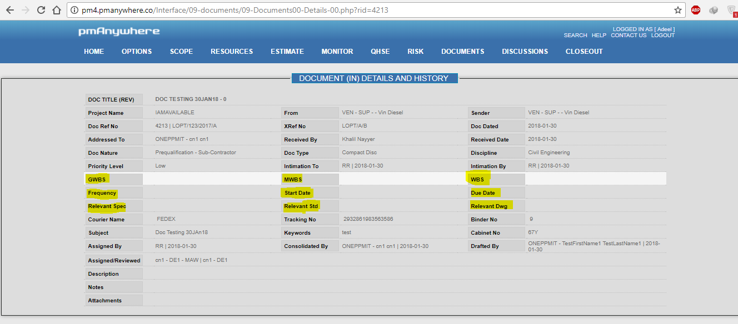The height and width of the screenshot is (324, 738).
Task: Open the SEARCH link
Action: pyautogui.click(x=575, y=36)
